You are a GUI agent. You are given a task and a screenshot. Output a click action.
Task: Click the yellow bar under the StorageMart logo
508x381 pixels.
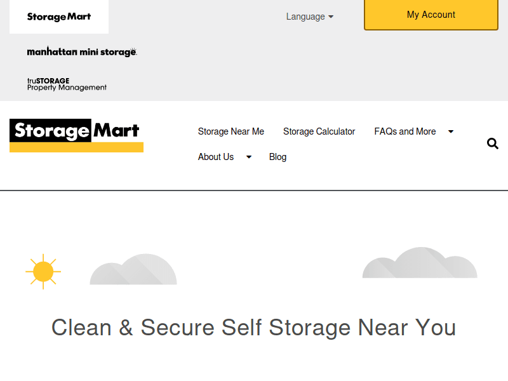click(x=76, y=148)
